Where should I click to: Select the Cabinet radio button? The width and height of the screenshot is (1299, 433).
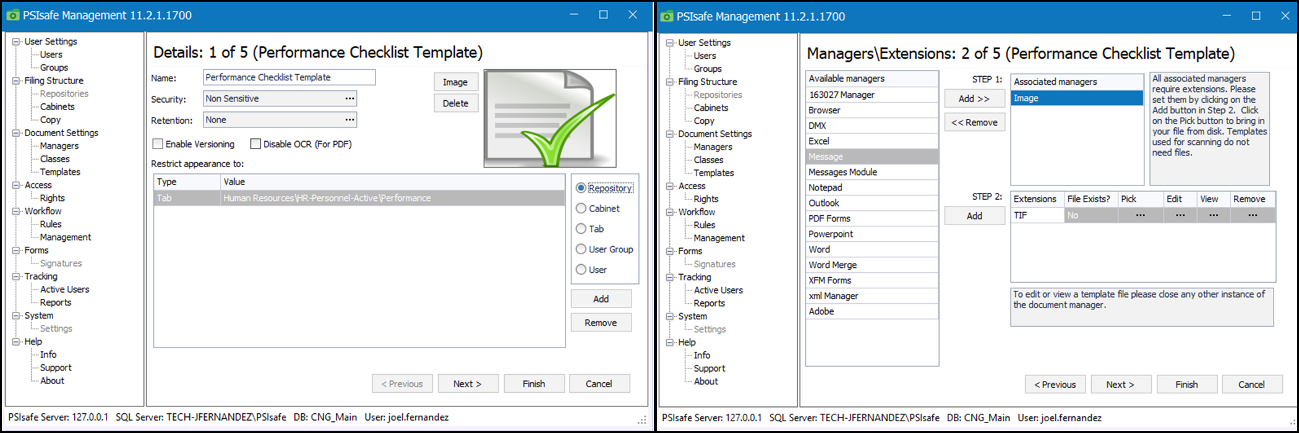coord(581,208)
